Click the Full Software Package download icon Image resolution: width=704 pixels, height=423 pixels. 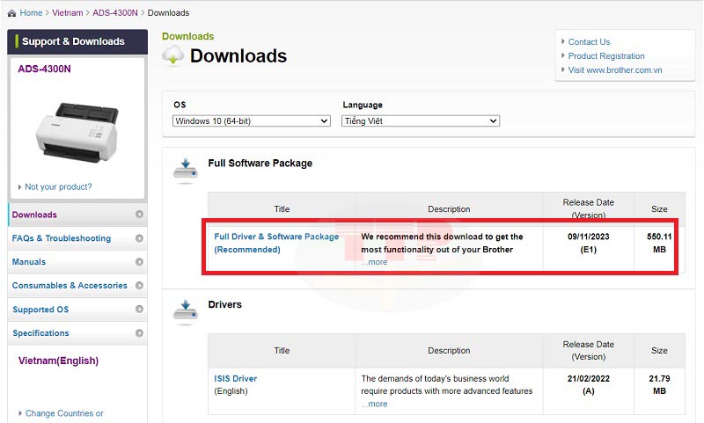tap(185, 169)
